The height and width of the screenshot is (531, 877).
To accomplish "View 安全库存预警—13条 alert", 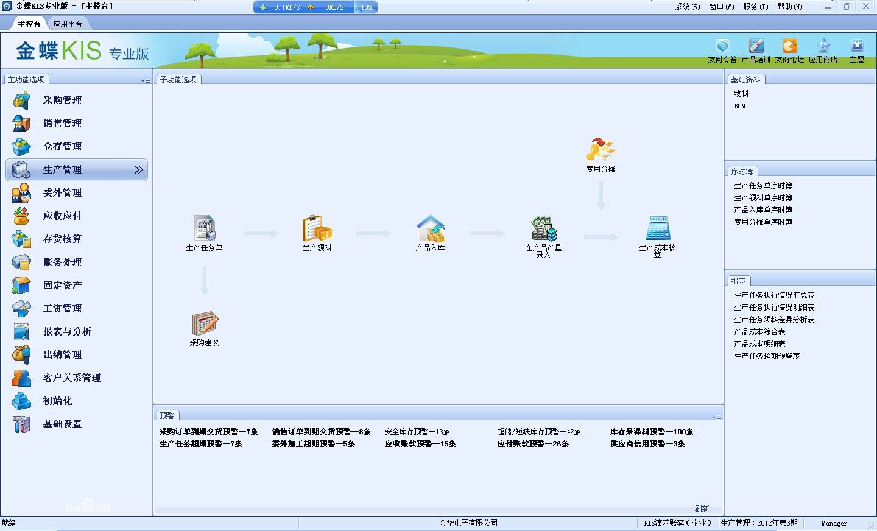I will (x=417, y=432).
